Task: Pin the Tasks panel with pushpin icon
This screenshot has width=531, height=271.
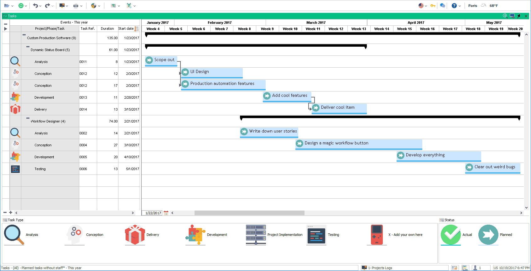Action: click(x=519, y=16)
